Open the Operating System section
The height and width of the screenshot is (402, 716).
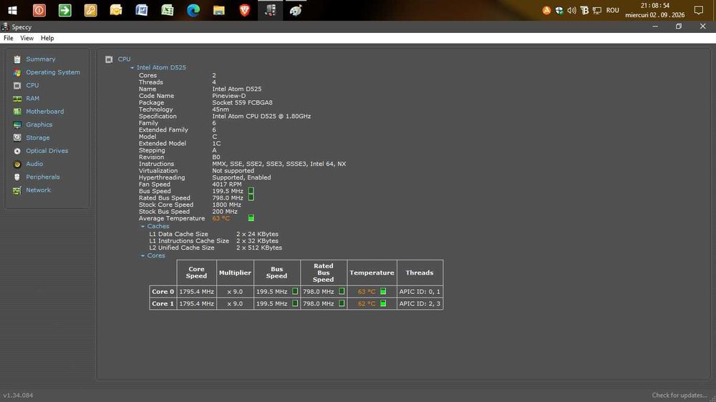(x=52, y=72)
